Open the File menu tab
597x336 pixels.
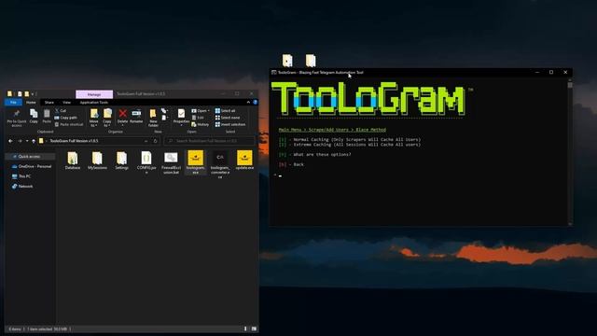pyautogui.click(x=13, y=102)
